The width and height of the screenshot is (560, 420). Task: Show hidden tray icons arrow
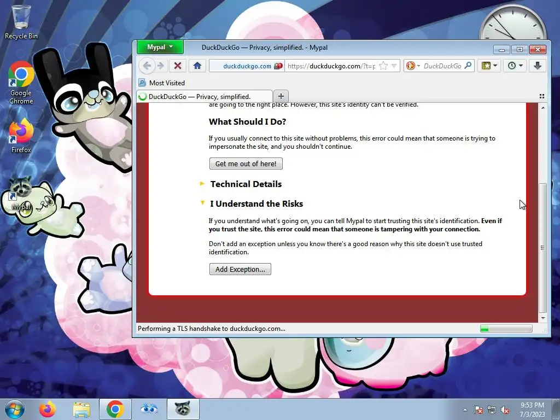tap(465, 410)
